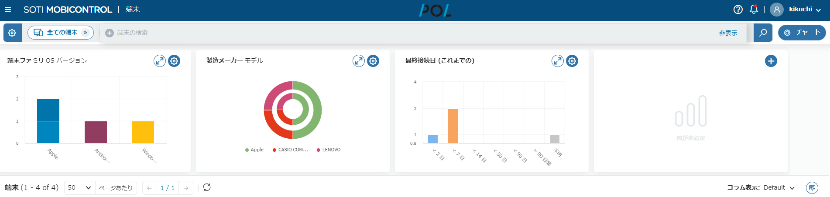Click the 端末 header label
The height and width of the screenshot is (197, 830).
tap(133, 9)
